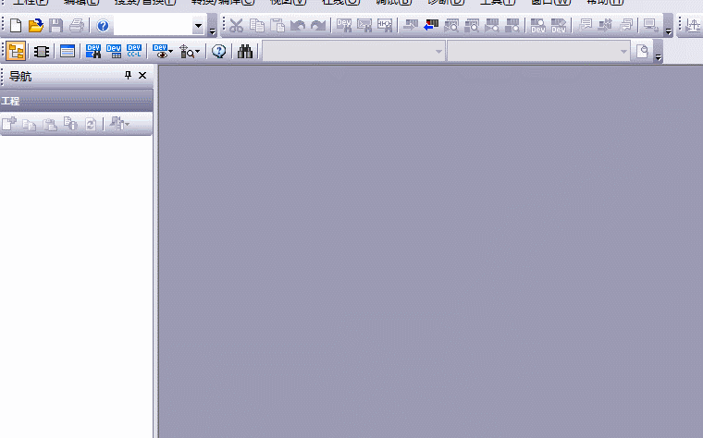Open the 工程(P) menu
Image resolution: width=703 pixels, height=438 pixels.
coord(30,3)
